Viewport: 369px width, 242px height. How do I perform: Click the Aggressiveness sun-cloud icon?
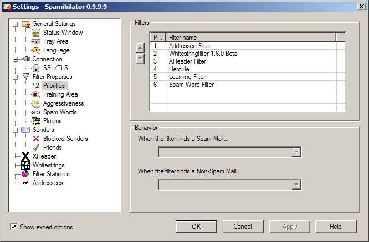coord(36,103)
